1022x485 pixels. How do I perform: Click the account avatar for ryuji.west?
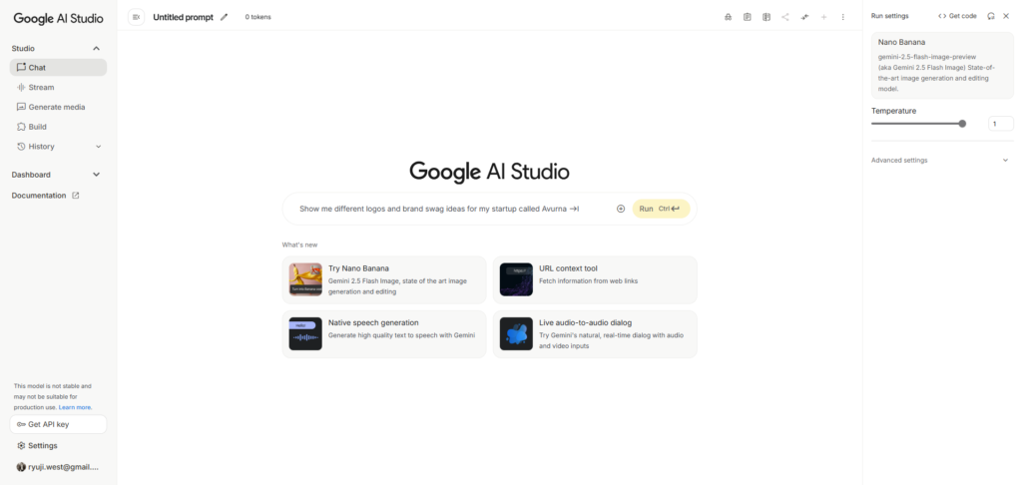[21, 467]
